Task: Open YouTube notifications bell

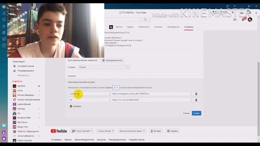Action: pos(243,19)
